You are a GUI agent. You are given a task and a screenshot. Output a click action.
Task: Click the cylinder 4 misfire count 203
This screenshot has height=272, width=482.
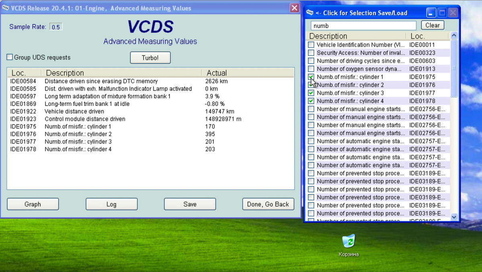point(210,149)
